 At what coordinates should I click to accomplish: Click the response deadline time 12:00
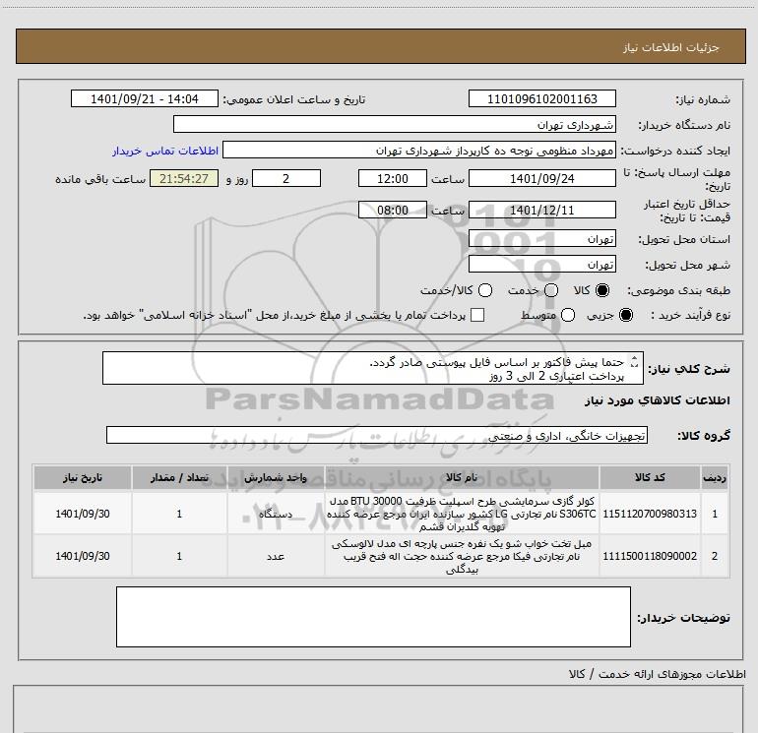pos(393,178)
